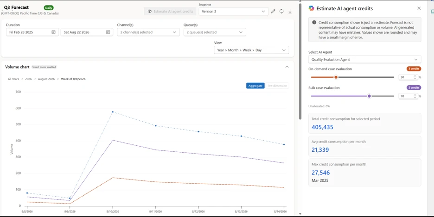Open the View Year > Month > Week > Day dropdown

251,50
